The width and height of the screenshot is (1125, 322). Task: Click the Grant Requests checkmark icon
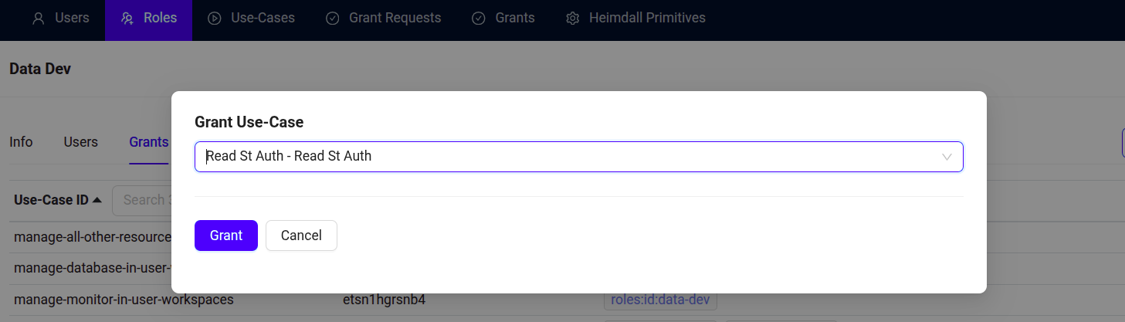[x=333, y=18]
